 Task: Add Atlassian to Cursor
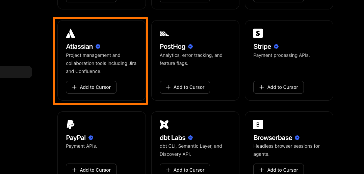pos(91,87)
